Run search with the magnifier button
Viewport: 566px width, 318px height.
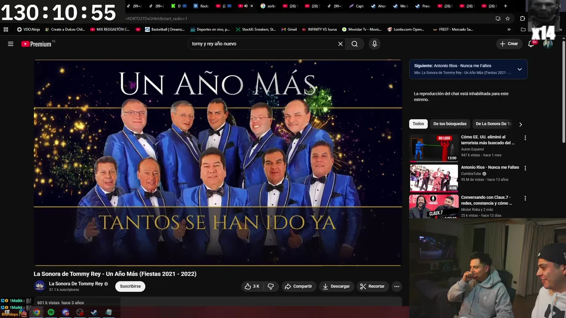coord(355,44)
